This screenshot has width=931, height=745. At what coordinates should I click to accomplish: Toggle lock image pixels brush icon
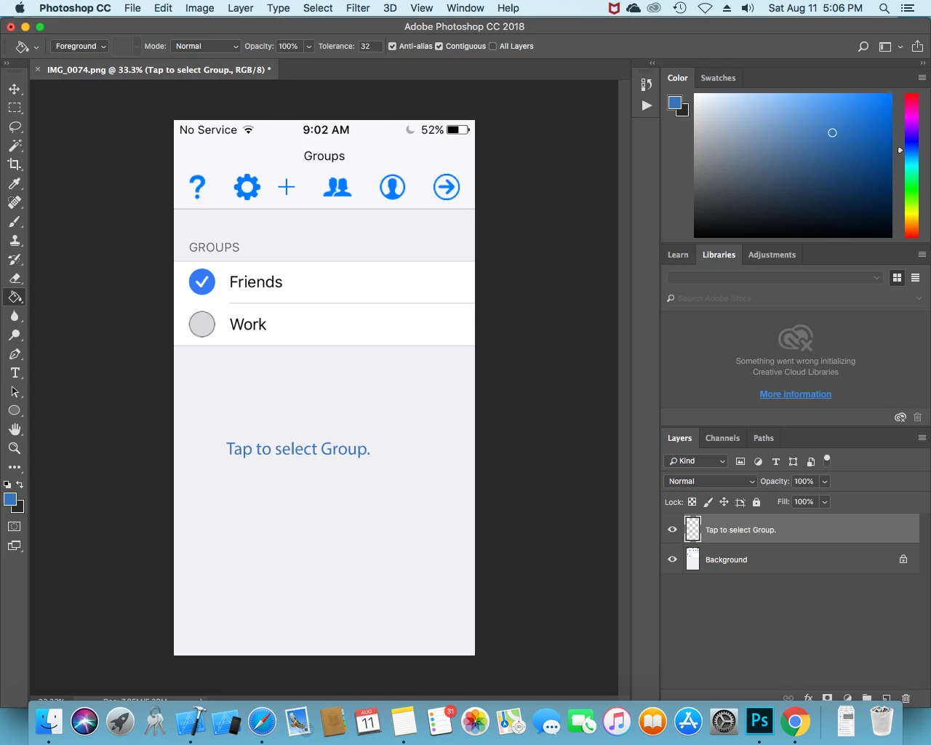(708, 502)
